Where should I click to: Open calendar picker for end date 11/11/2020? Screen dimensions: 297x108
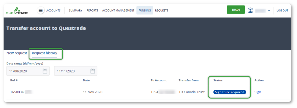(93, 71)
